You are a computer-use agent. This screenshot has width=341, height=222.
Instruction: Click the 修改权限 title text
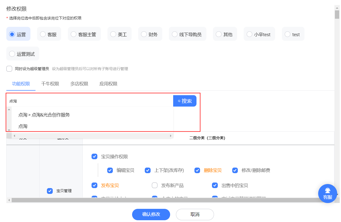coord(16,9)
